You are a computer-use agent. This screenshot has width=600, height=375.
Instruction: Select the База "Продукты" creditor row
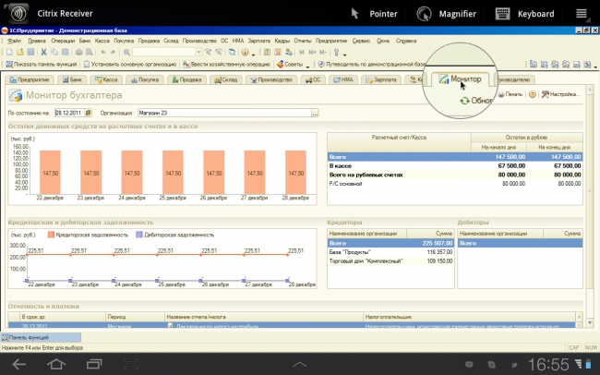pyautogui.click(x=390, y=252)
